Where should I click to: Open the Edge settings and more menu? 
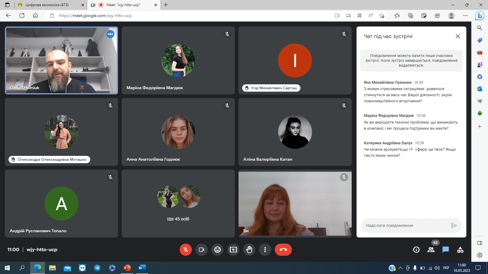(x=465, y=16)
